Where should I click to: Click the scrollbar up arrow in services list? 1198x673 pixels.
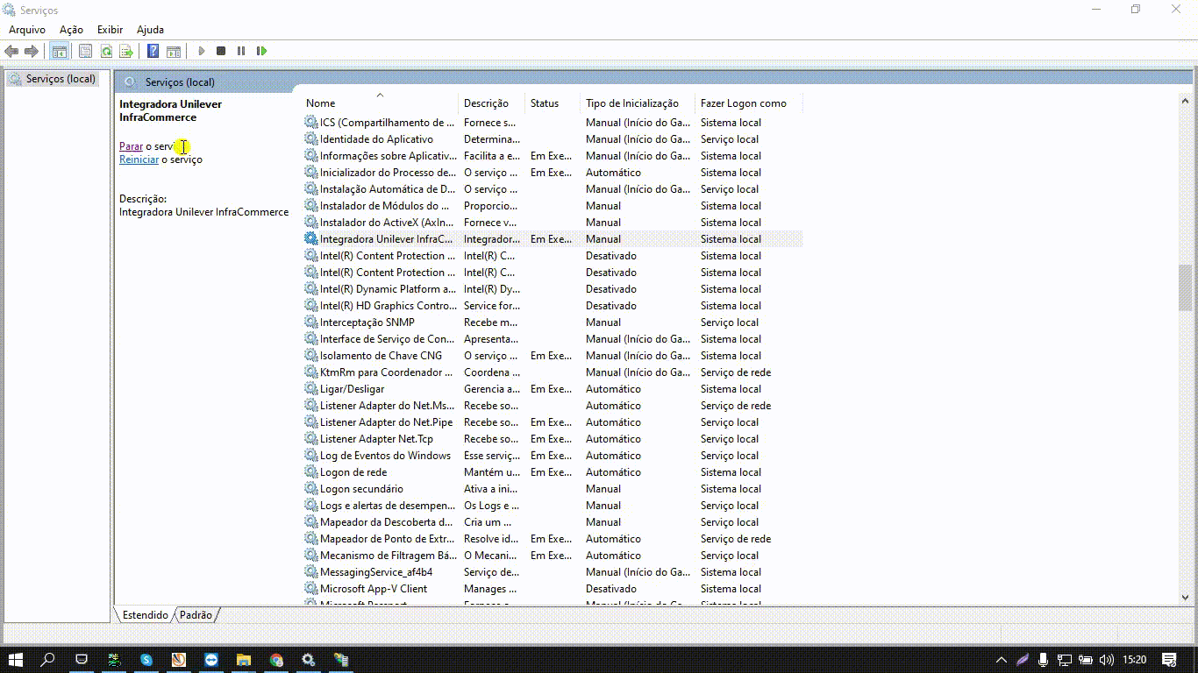tap(1186, 102)
